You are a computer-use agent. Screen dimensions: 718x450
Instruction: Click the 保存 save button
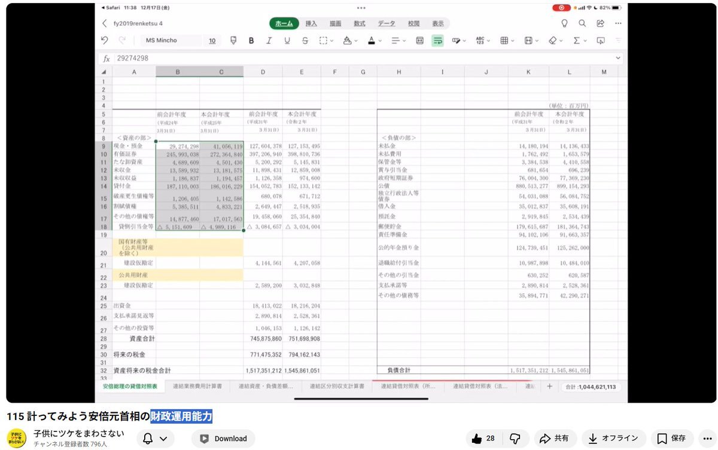point(672,439)
